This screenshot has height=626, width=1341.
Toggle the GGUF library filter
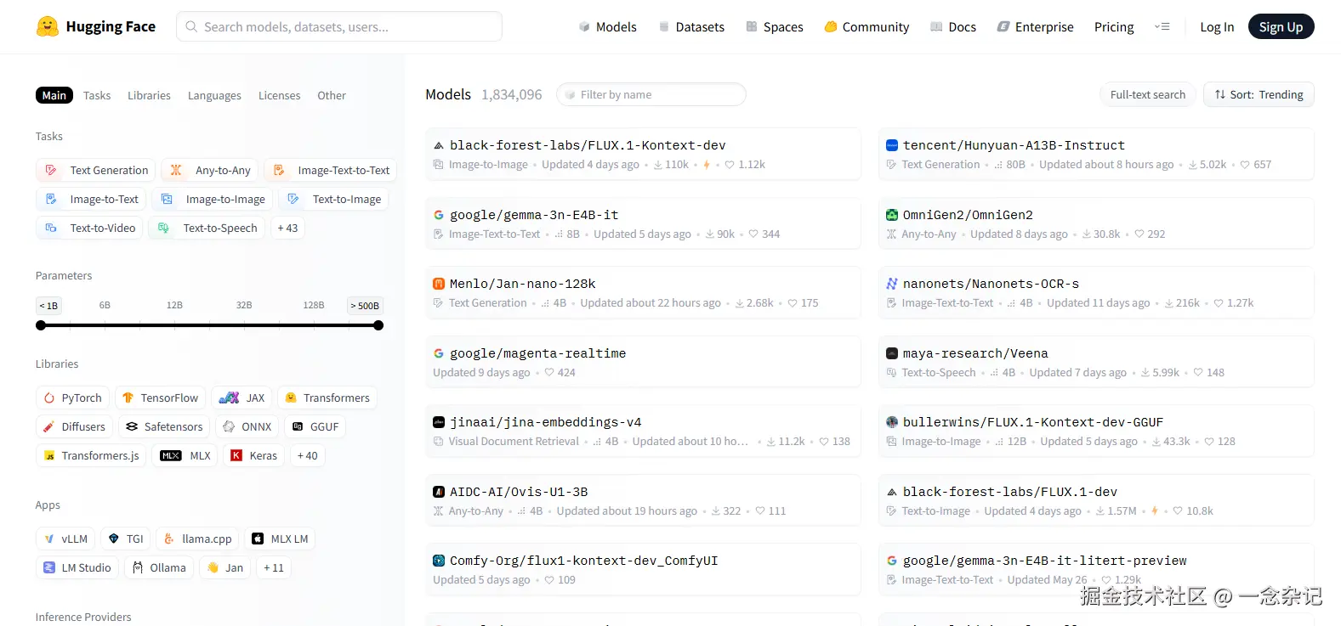pos(315,426)
